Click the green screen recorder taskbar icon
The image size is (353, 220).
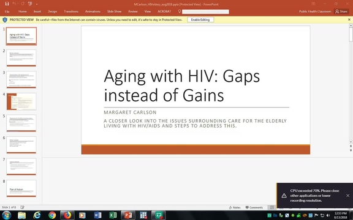[x=159, y=215]
